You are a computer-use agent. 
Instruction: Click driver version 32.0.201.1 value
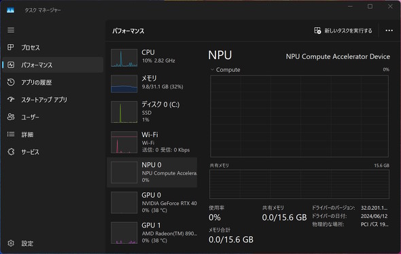pyautogui.click(x=374, y=208)
